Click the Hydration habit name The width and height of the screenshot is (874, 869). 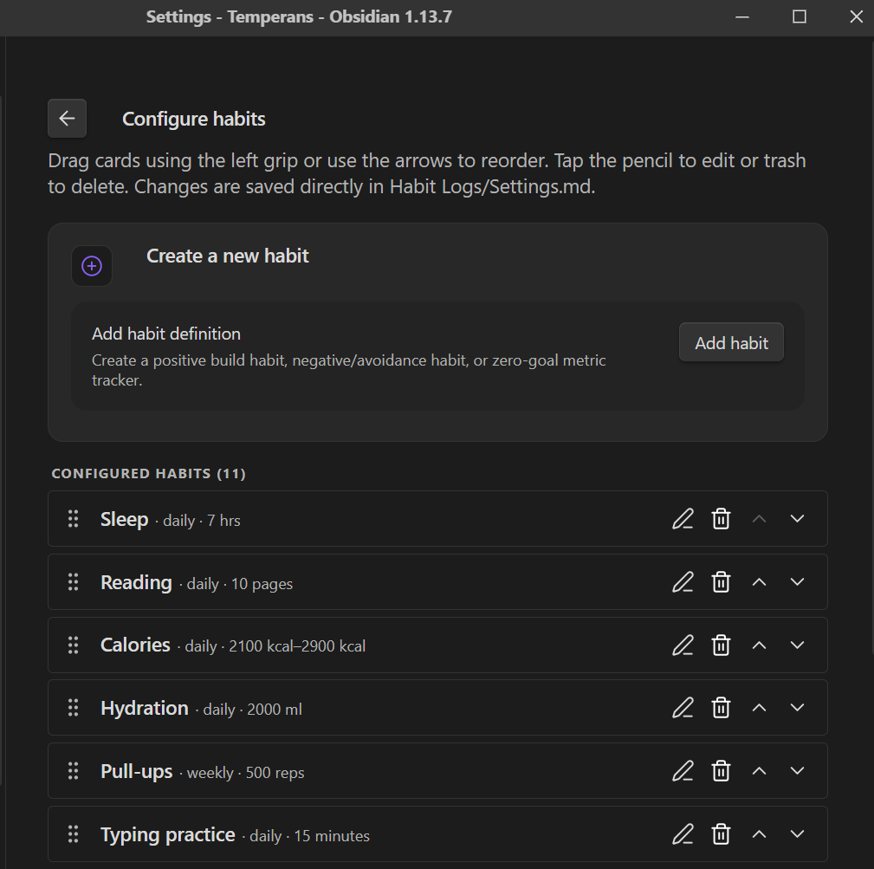[145, 709]
